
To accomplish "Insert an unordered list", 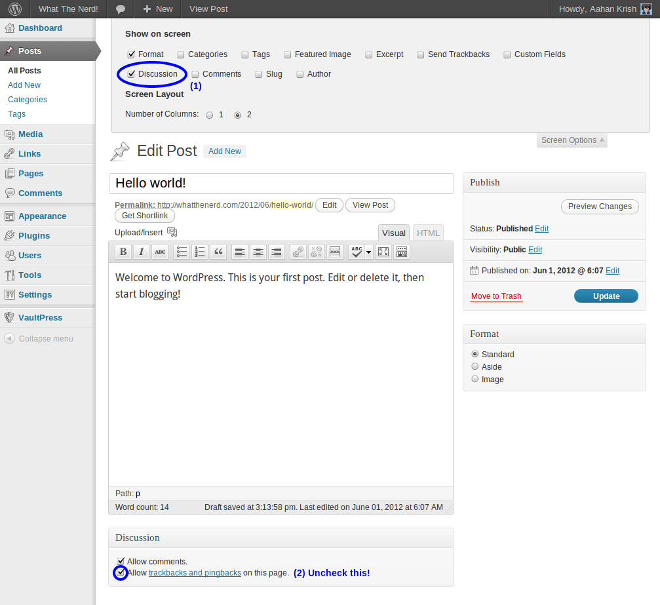I will coord(182,252).
